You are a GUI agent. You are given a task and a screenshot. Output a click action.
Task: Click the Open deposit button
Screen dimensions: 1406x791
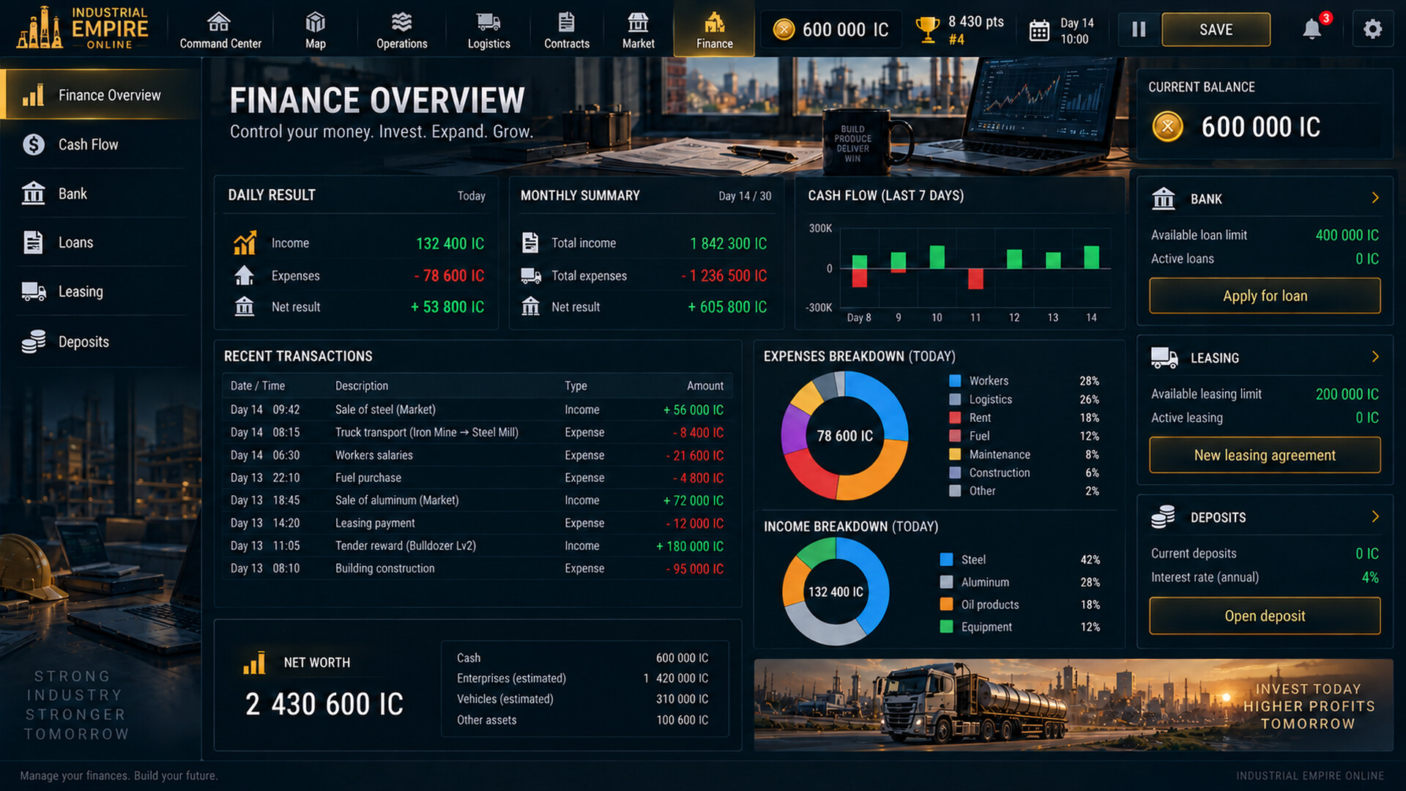tap(1265, 616)
